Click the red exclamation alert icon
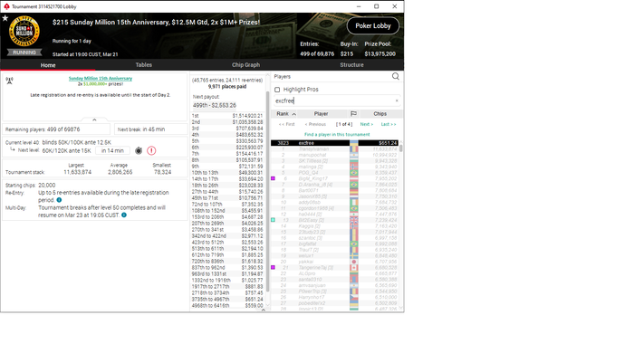This screenshot has height=344, width=634. tap(151, 151)
